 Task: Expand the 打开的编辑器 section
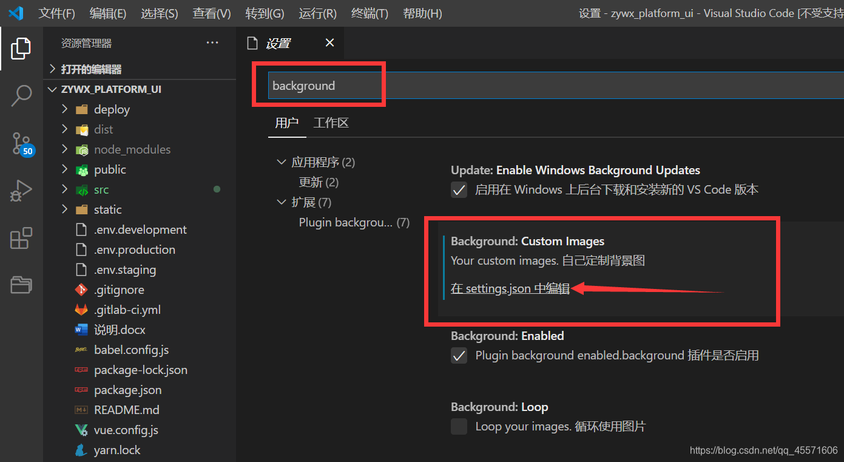click(53, 69)
